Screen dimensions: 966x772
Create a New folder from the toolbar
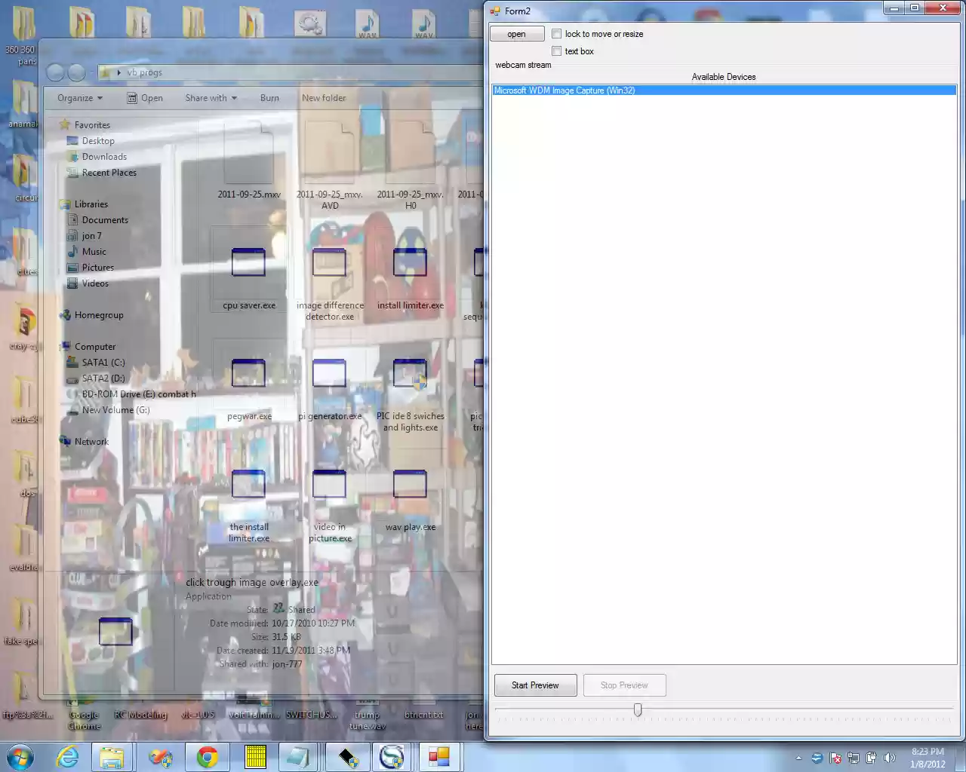point(324,97)
